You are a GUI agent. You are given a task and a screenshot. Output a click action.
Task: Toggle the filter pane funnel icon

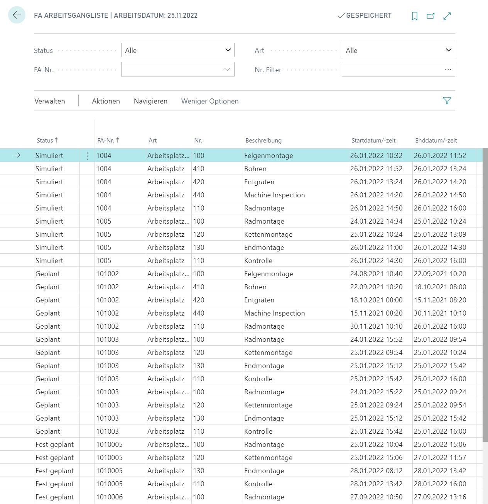(447, 101)
